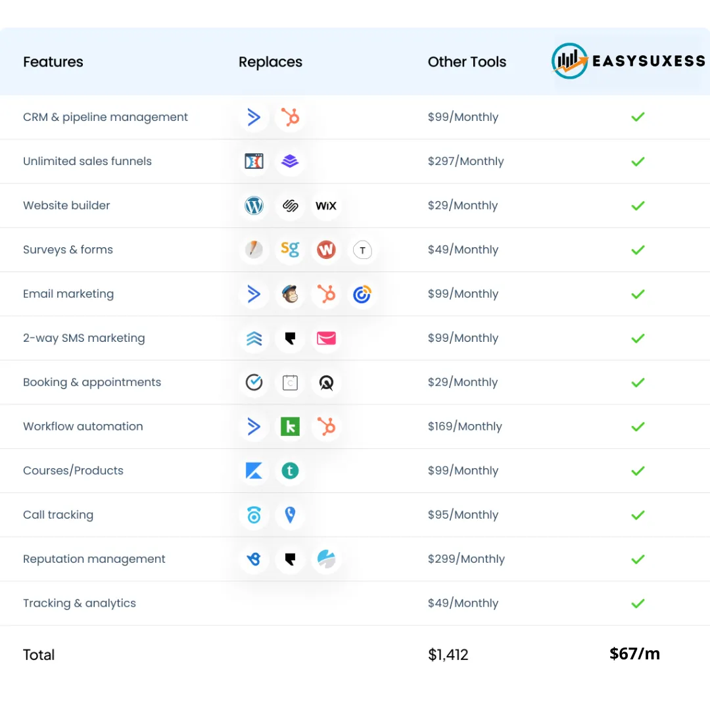Click the $67/m total price

[x=634, y=653]
